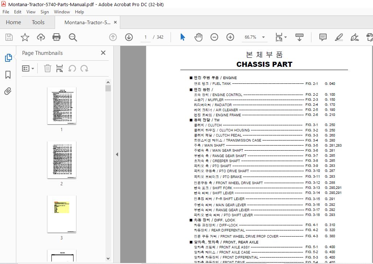Go to previous page arrow
The height and width of the screenshot is (264, 373).
(x=113, y=37)
